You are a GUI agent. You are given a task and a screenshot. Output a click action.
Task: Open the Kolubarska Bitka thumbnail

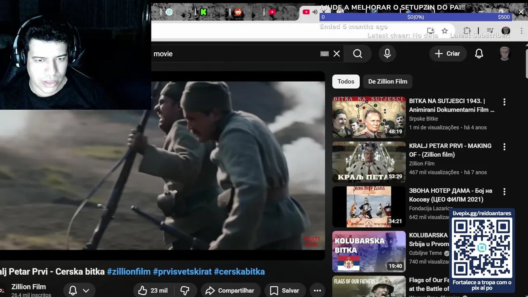[x=369, y=252]
